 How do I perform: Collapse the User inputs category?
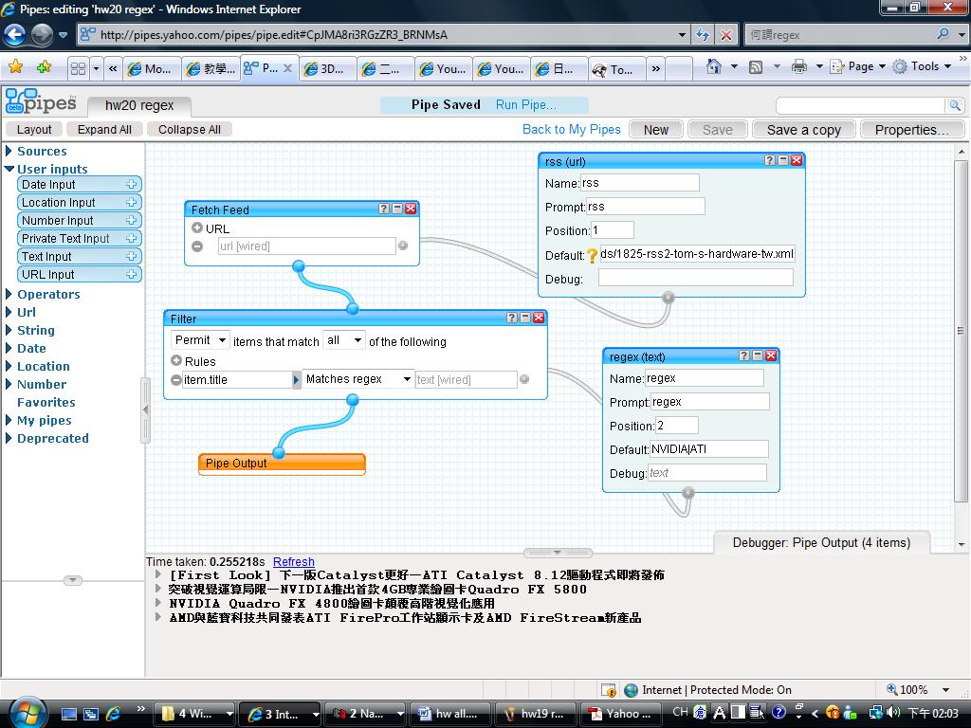pos(9,169)
